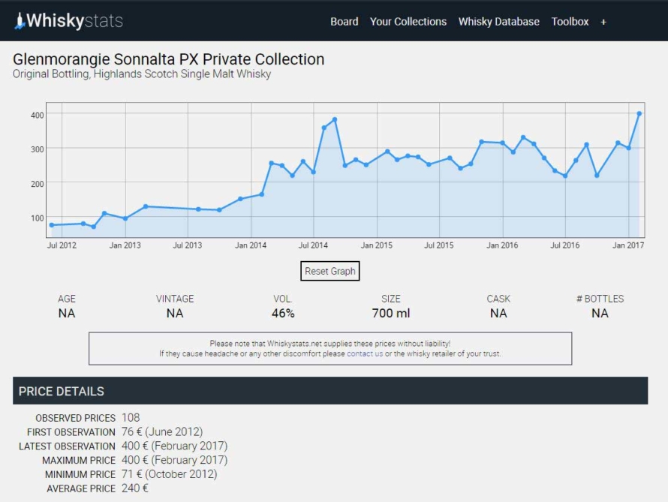Click the 'CASK' label

coord(498,299)
